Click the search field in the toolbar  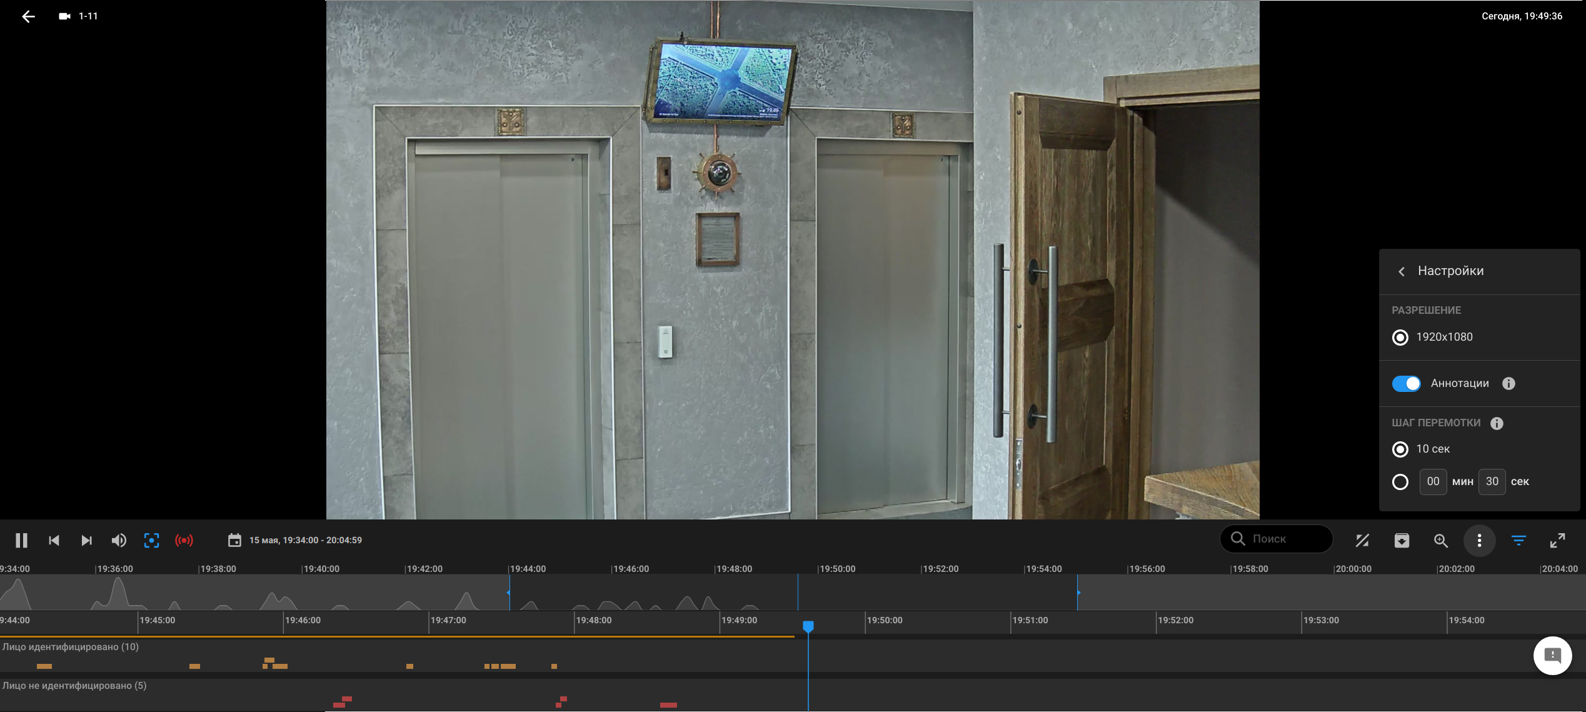tap(1276, 539)
